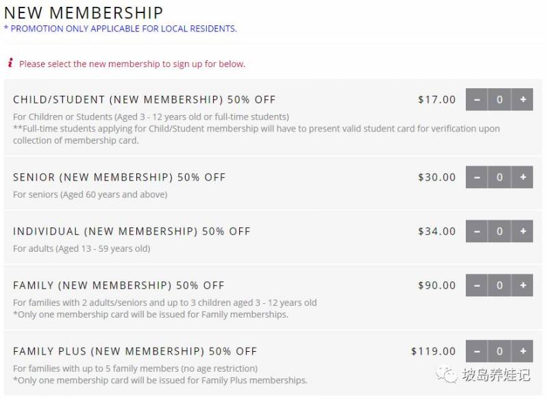Click the Family Plus quantity field
548x399 pixels.
tap(499, 351)
